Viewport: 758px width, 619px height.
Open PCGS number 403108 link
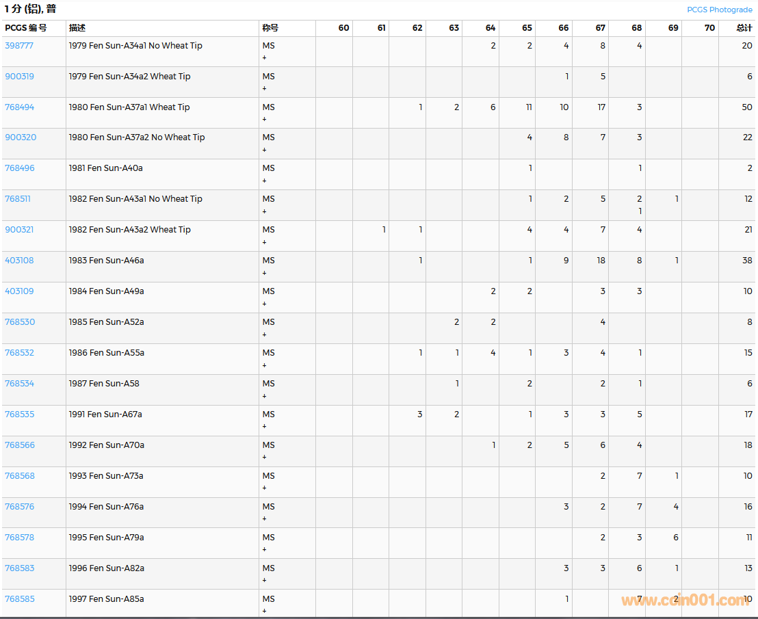[19, 261]
